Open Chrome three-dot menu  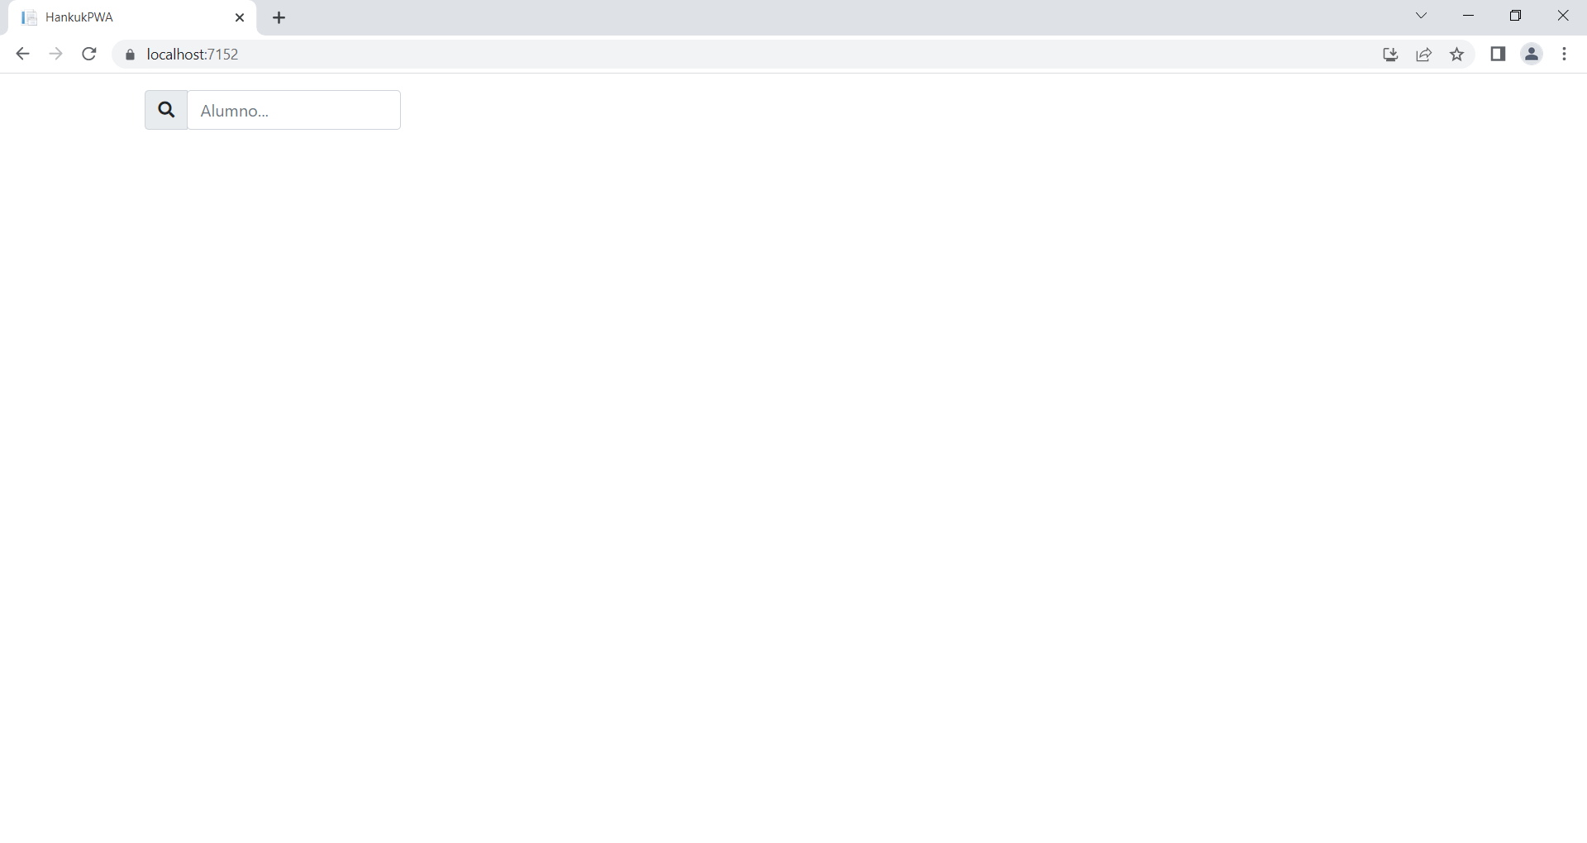pyautogui.click(x=1564, y=55)
